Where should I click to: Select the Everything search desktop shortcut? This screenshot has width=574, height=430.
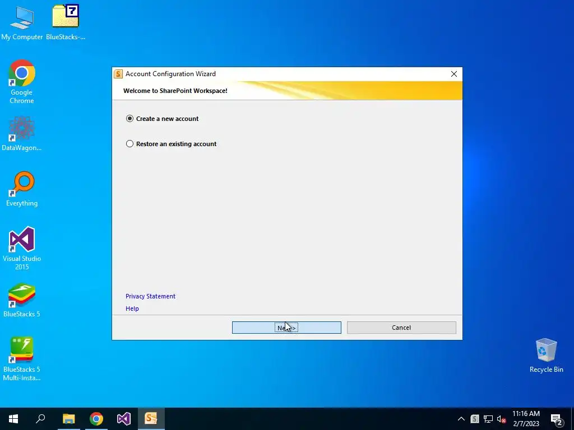pyautogui.click(x=22, y=189)
